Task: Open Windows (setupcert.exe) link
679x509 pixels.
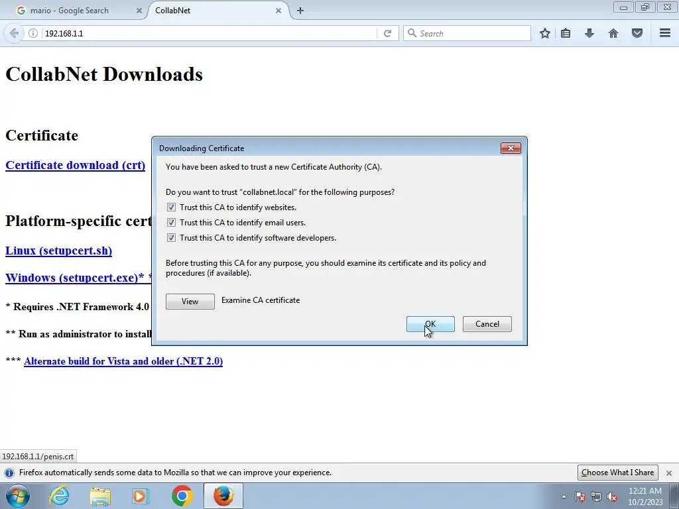Action: [78, 278]
